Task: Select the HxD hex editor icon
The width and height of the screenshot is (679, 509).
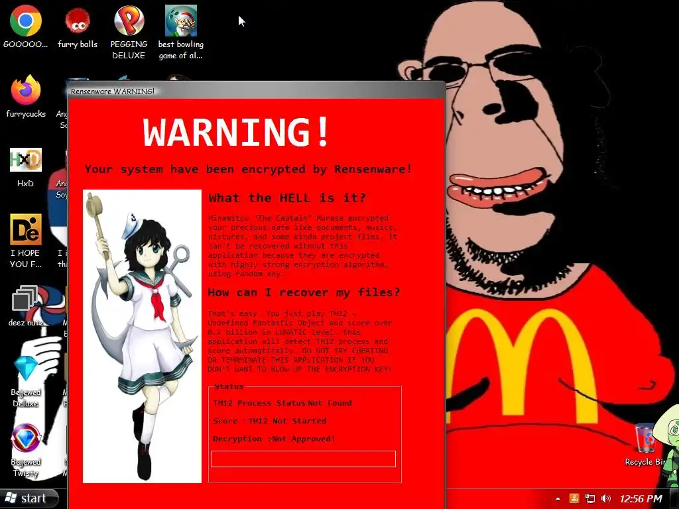Action: [26, 168]
